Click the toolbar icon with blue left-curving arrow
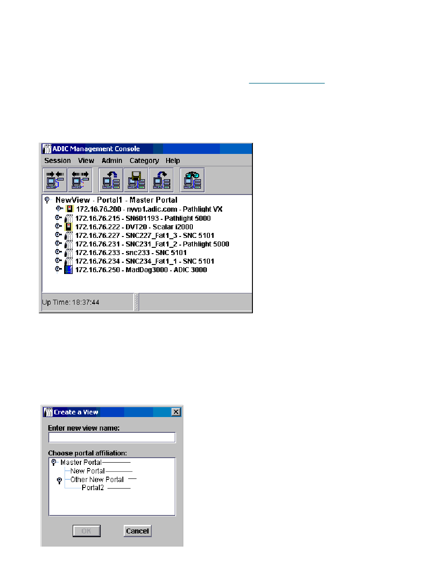Viewport: 429px width, 566px height. tap(111, 181)
